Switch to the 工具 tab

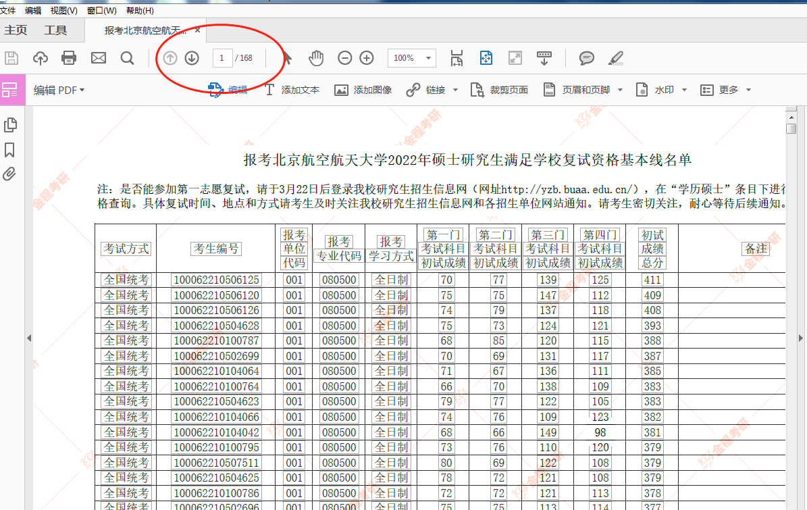tap(55, 30)
